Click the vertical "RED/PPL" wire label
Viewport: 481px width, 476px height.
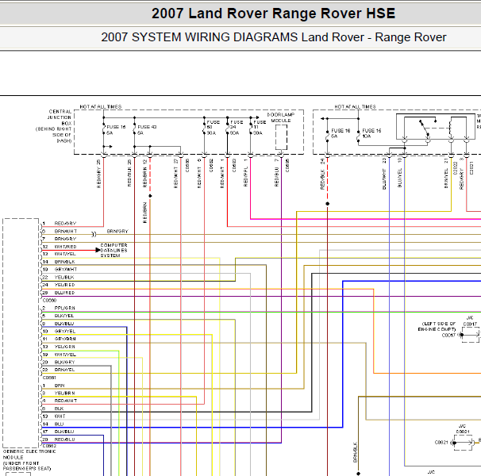click(x=245, y=177)
